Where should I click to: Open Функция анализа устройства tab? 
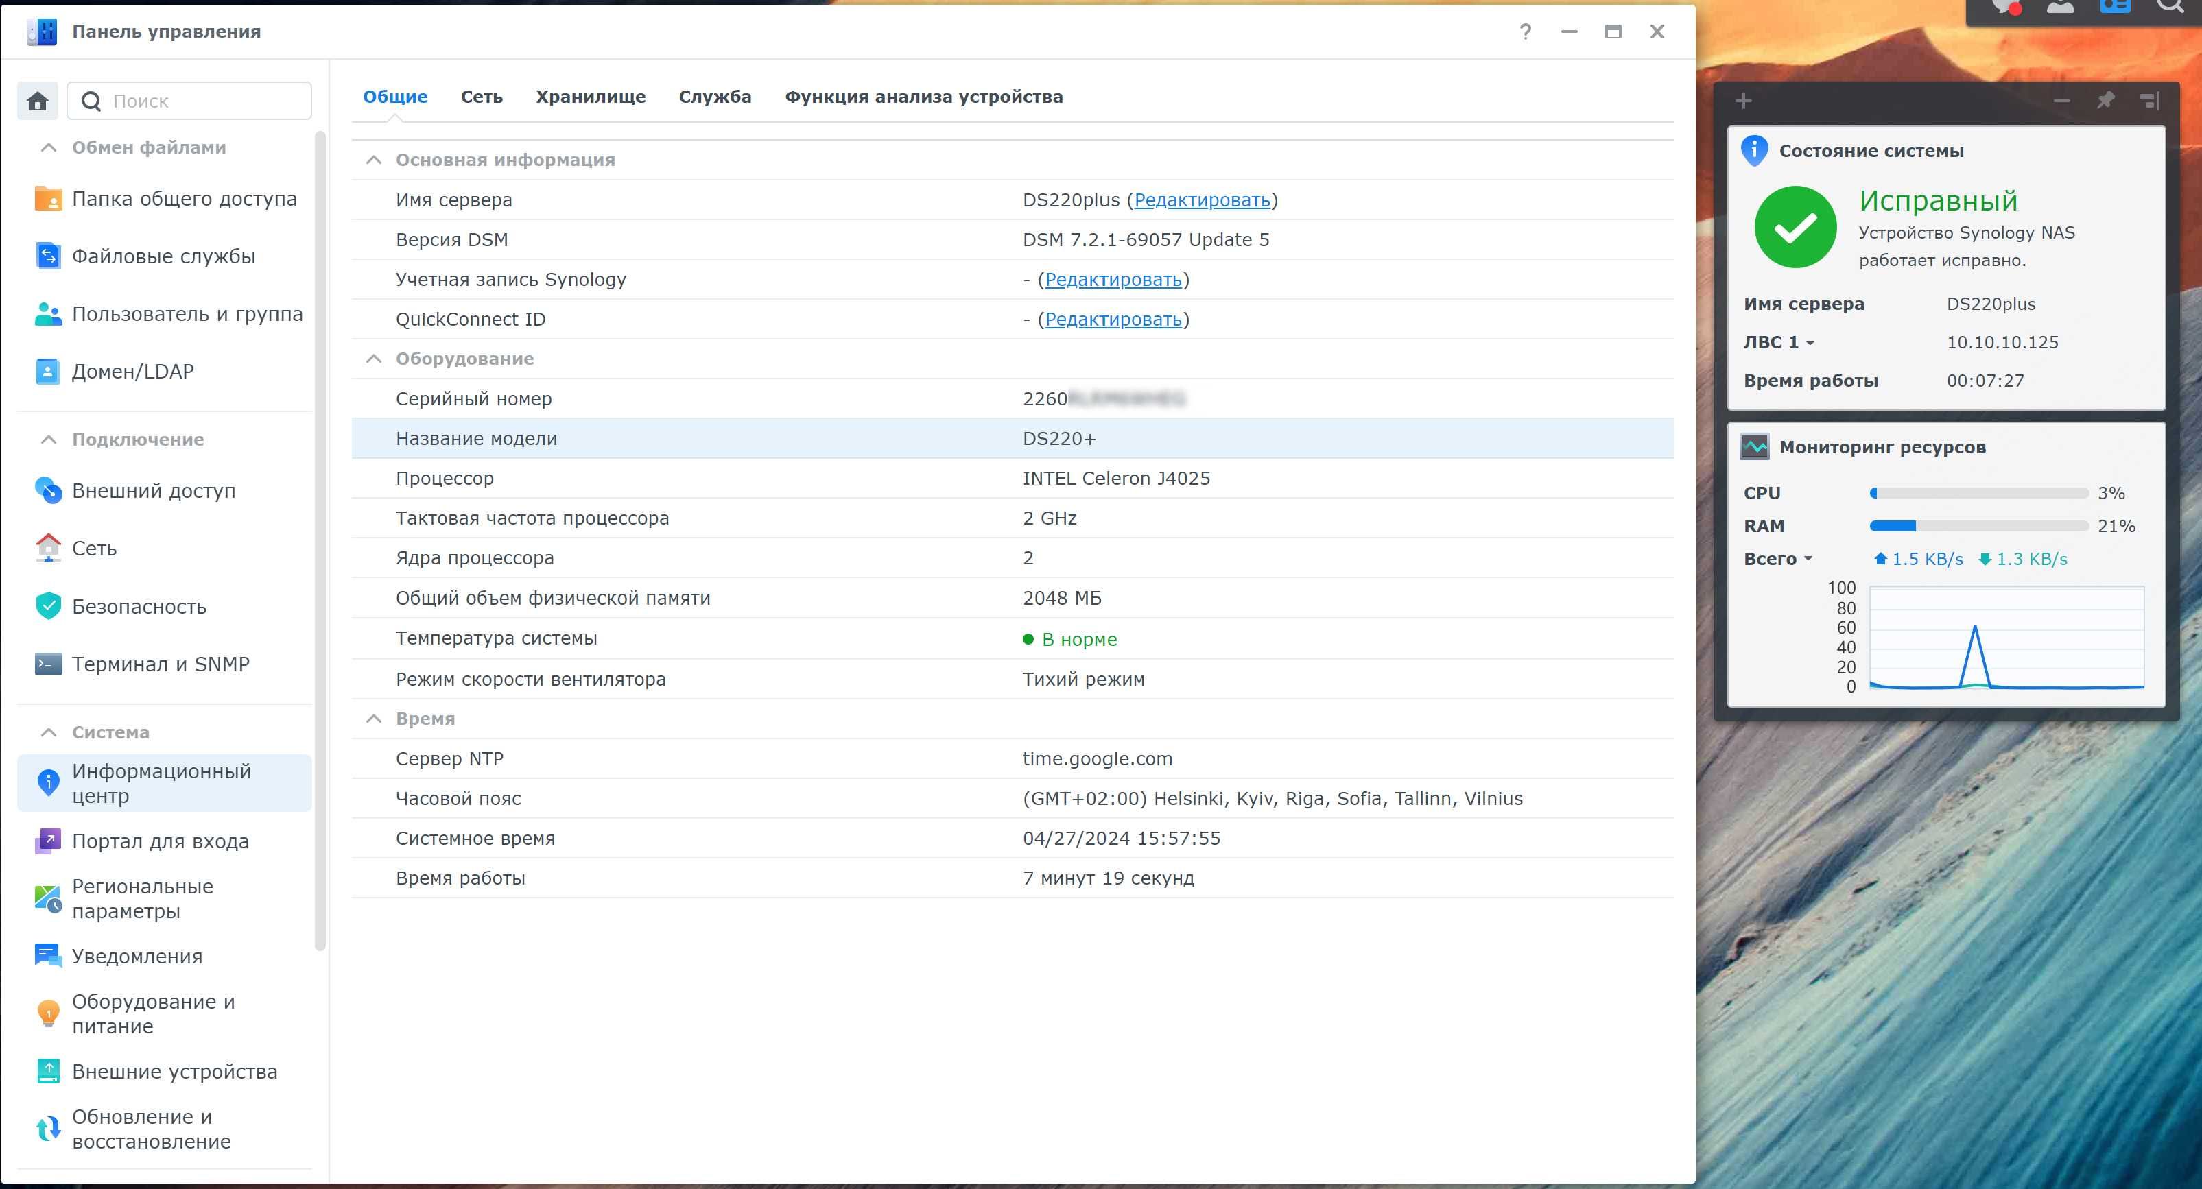point(924,97)
